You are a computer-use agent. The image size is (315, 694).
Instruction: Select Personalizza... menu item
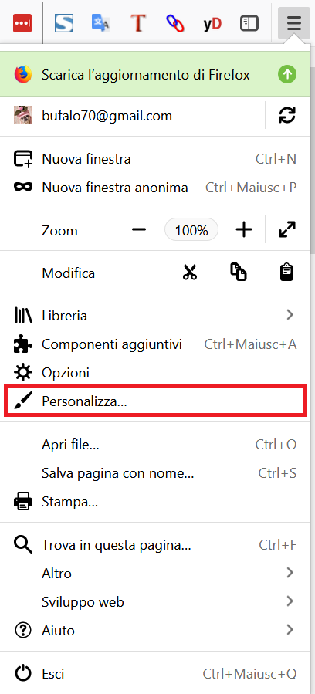(x=155, y=401)
